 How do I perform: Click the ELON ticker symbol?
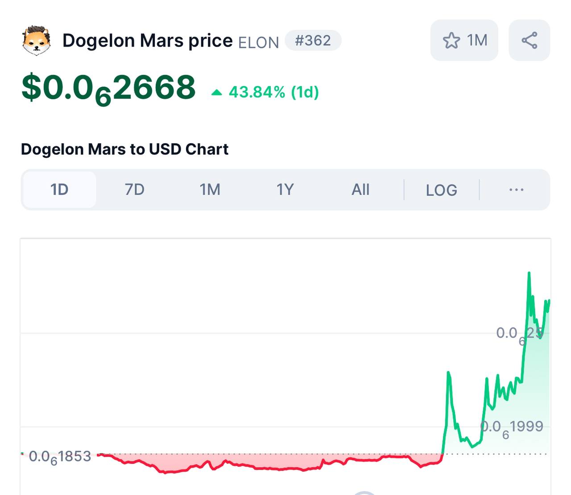[258, 42]
